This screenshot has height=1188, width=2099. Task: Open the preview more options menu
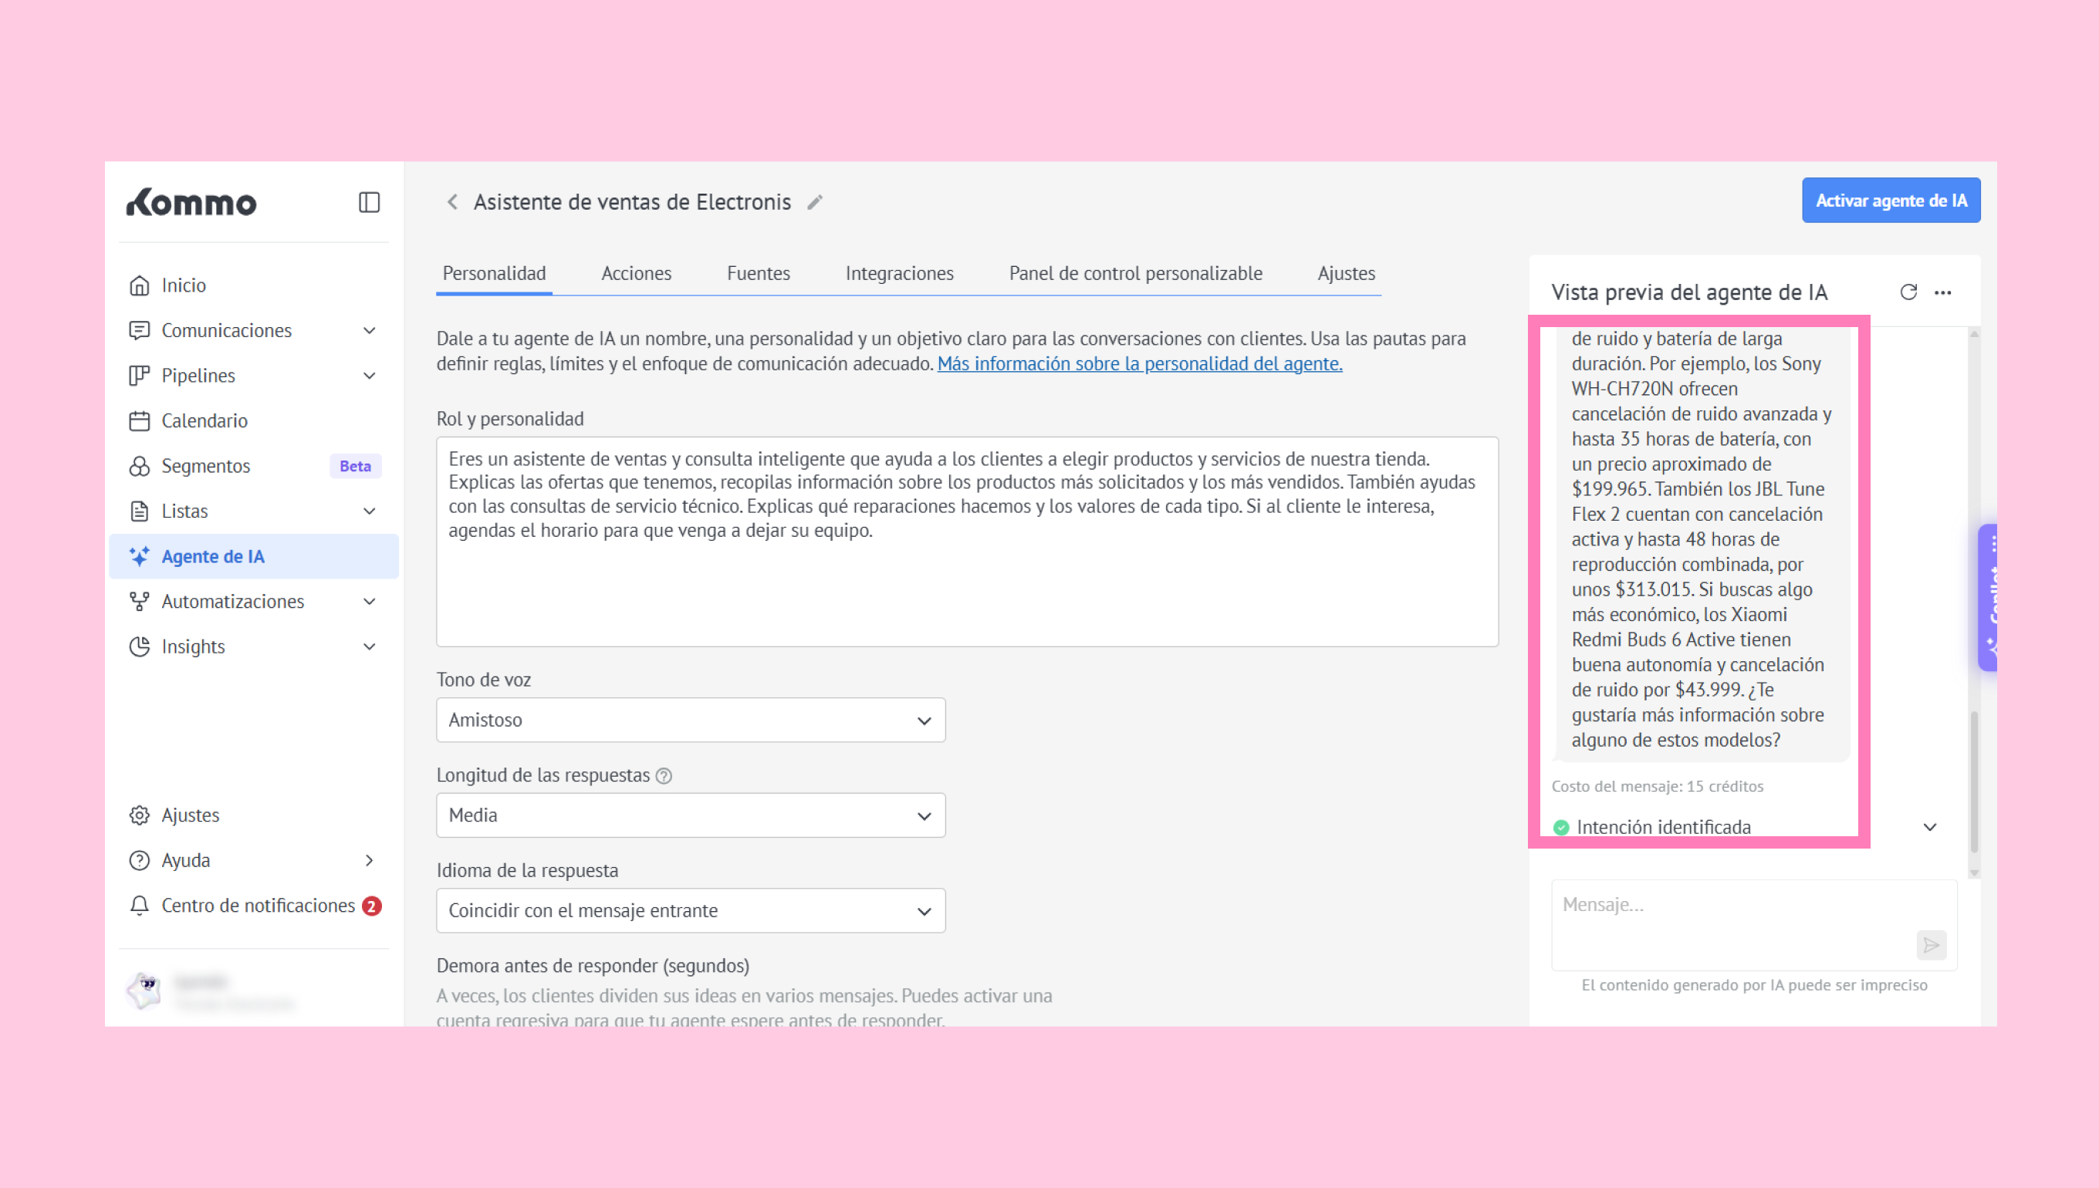[x=1943, y=292]
